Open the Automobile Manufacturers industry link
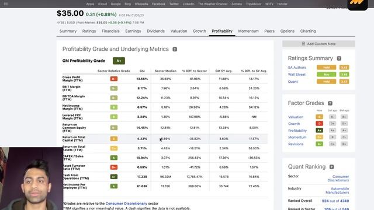The image size is (374, 210). (x=337, y=191)
